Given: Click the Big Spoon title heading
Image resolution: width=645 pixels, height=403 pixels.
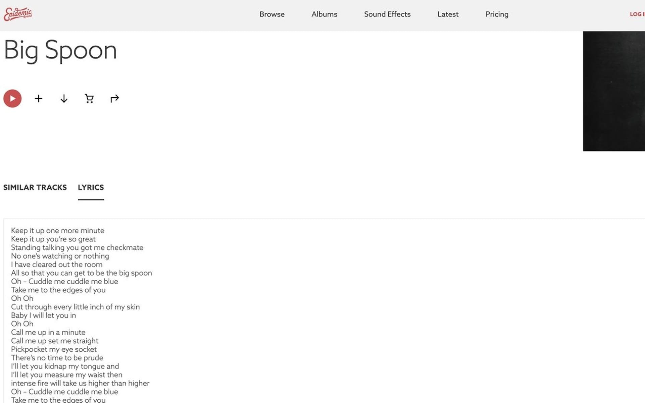Looking at the screenshot, I should 60,50.
